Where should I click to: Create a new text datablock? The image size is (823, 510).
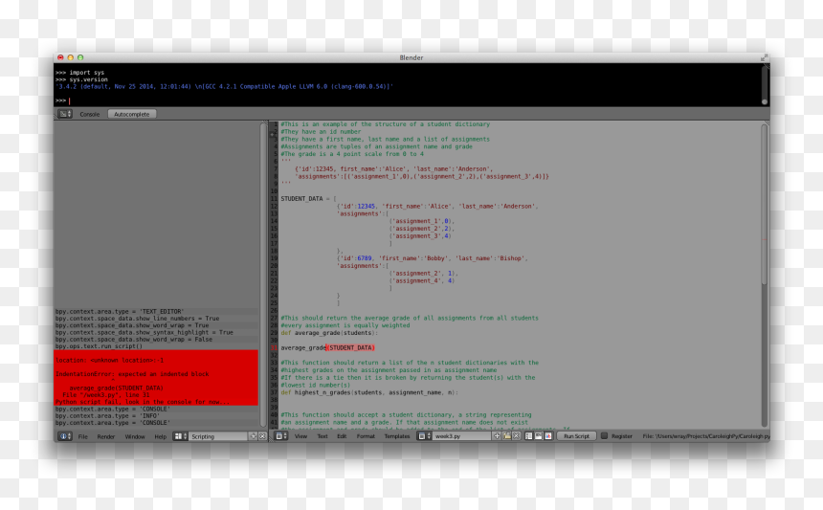pos(497,436)
